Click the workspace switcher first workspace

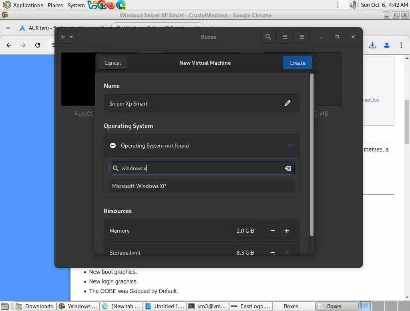(x=365, y=306)
